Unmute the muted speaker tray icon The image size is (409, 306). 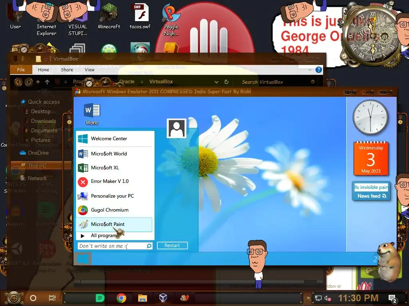coord(328,298)
